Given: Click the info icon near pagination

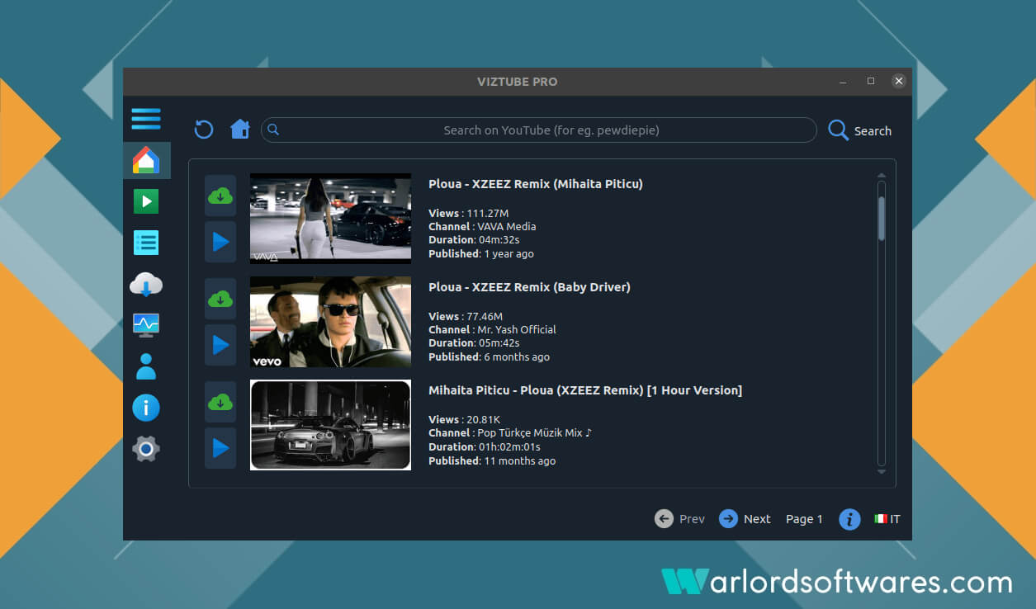Looking at the screenshot, I should coord(849,519).
